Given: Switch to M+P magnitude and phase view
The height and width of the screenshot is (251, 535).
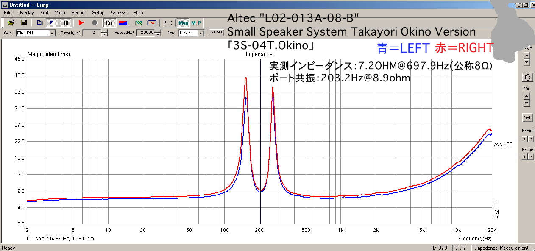Looking at the screenshot, I should coord(196,22).
